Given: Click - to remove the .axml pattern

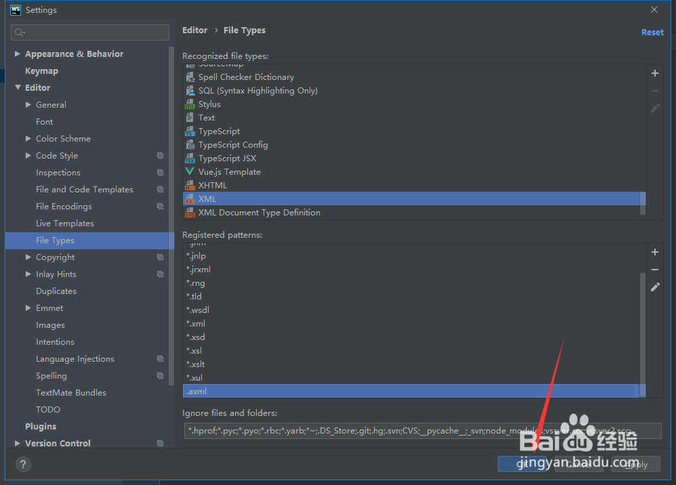Looking at the screenshot, I should point(654,270).
